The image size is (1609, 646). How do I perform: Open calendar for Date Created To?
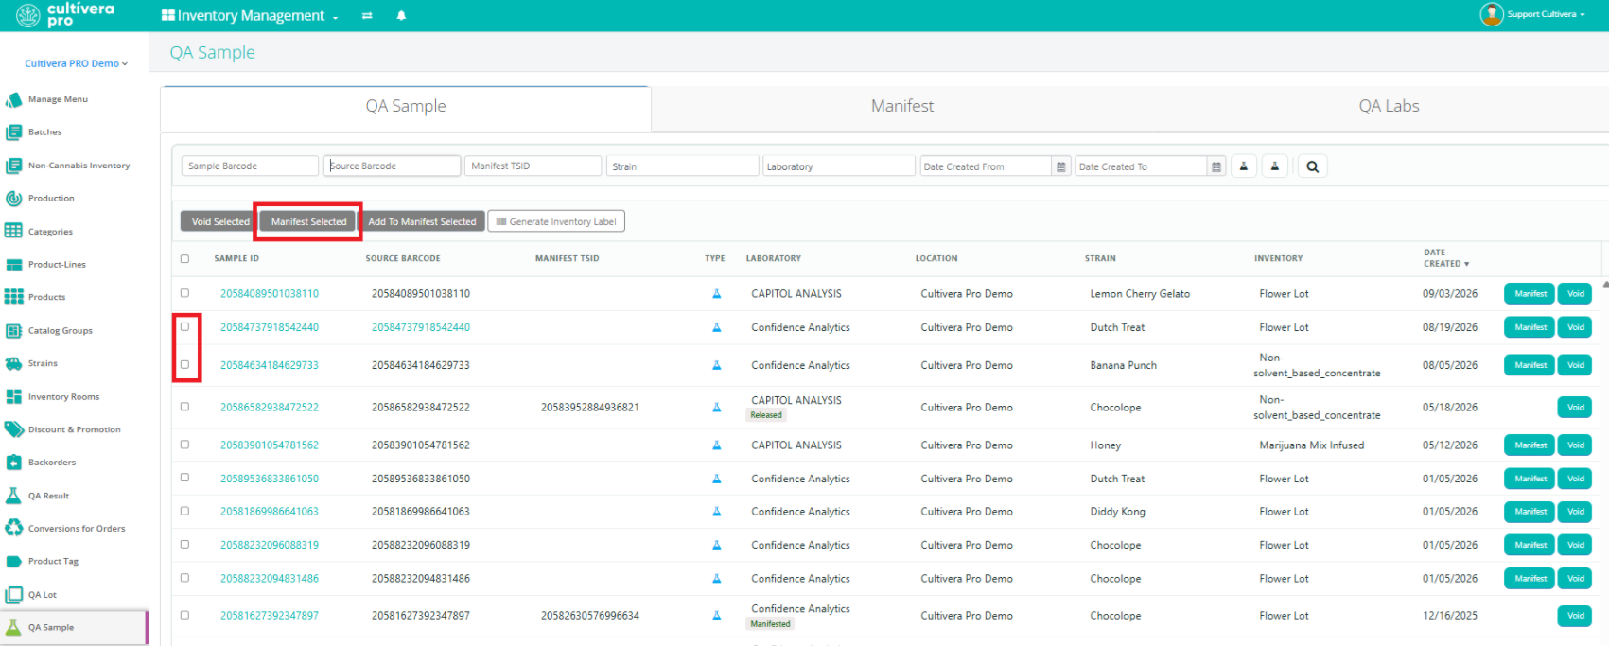[1216, 166]
